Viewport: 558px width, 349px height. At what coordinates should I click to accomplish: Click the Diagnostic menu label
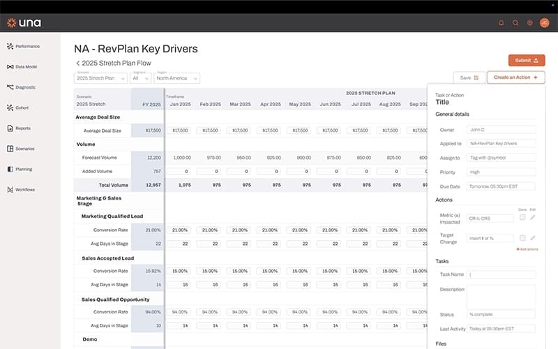pos(26,87)
